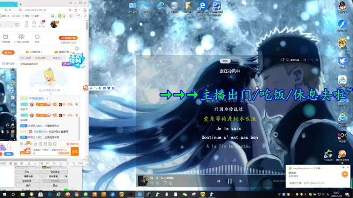Click the blue 背包 button
353x198 pixels.
pos(8,154)
